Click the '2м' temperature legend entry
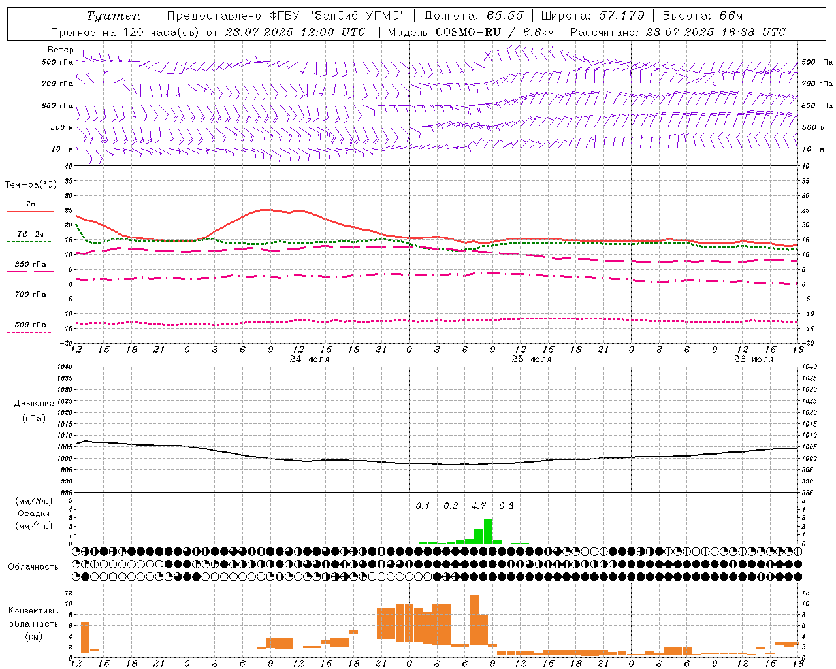This screenshot has width=836, height=669. click(x=31, y=204)
